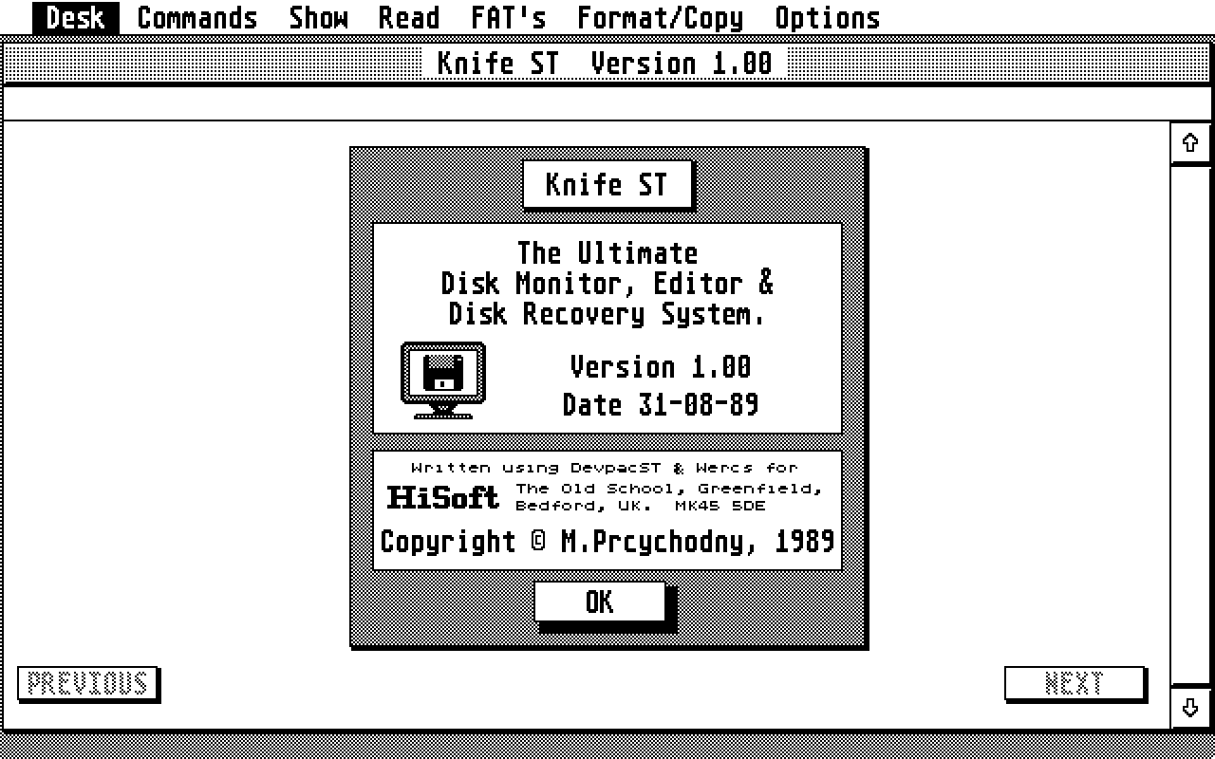Screen dimensions: 1215x759
Task: Click the 'Copyright © M.Prcychodny, 1989' line
Action: coord(607,542)
